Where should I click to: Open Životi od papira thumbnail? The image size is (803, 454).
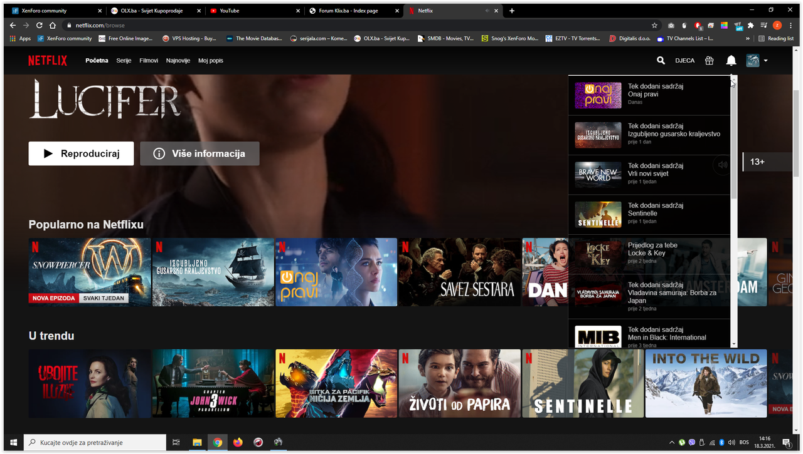pyautogui.click(x=460, y=383)
